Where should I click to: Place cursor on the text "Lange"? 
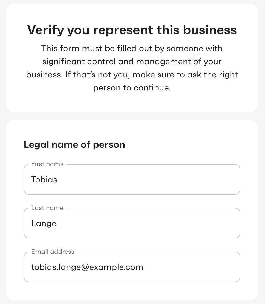[x=44, y=224]
